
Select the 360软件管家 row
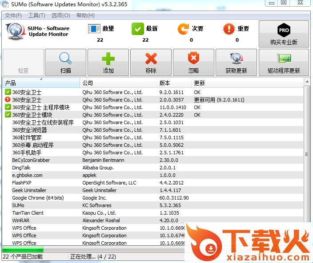(153, 137)
